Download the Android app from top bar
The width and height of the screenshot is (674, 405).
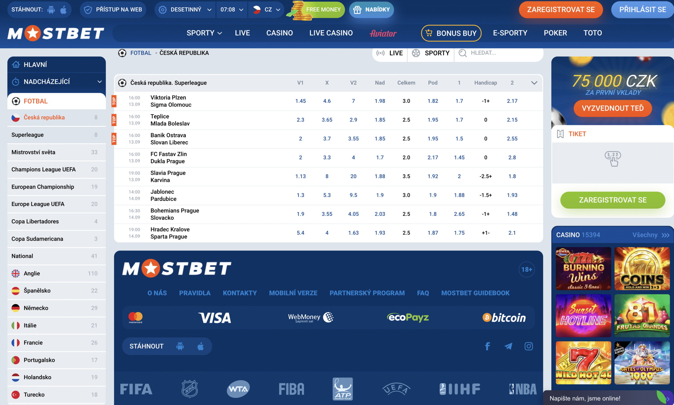point(51,10)
